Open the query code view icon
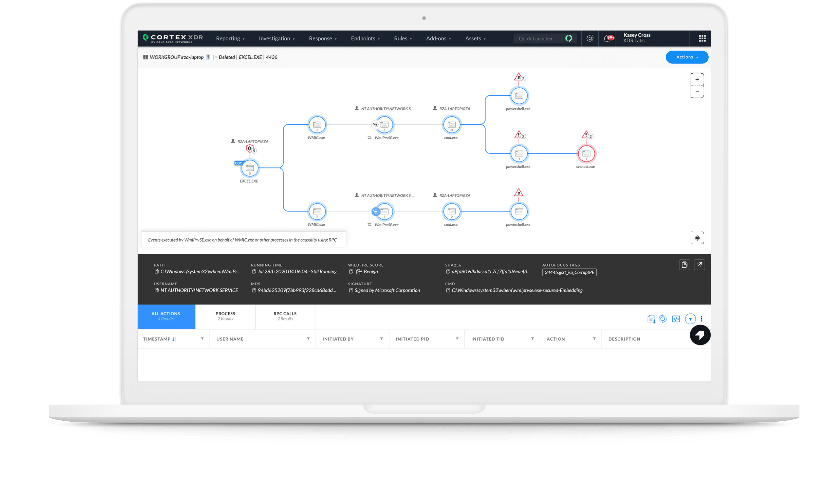The width and height of the screenshot is (833, 486). click(x=676, y=319)
